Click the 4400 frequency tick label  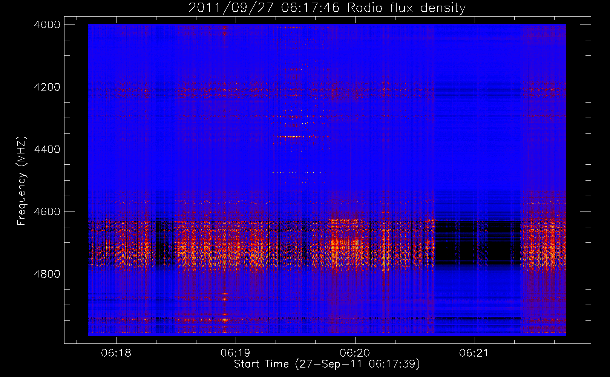[47, 149]
